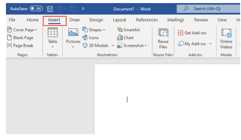
Task: Open the Mailings tab
Action: (176, 20)
